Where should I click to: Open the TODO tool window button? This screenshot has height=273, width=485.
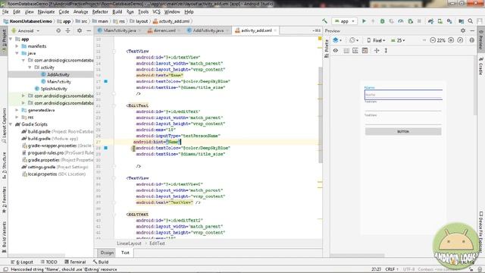48,262
